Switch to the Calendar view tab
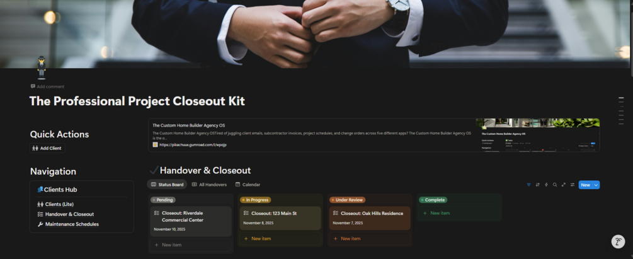Viewport: 633px width, 259px height. pos(248,184)
